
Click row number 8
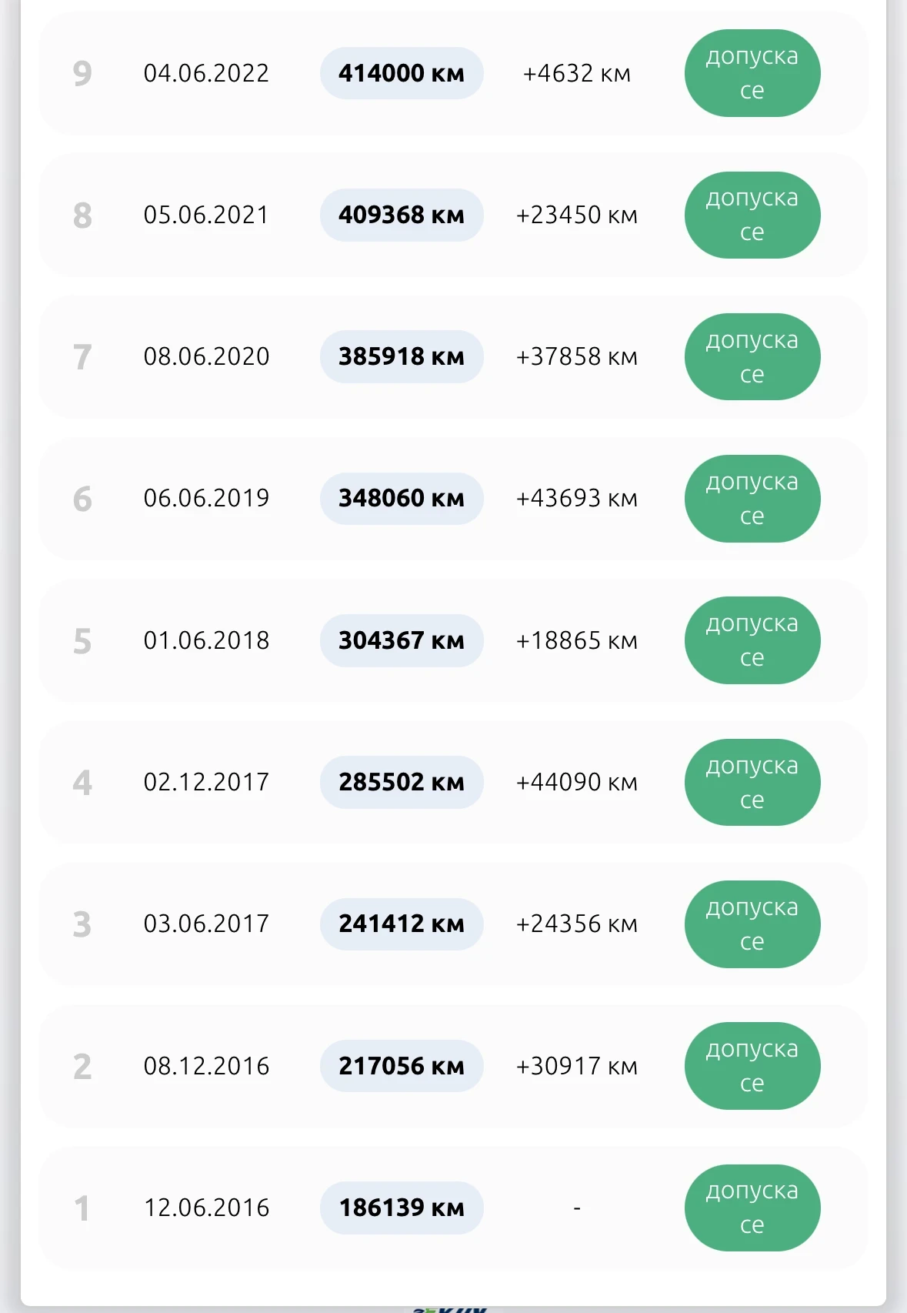(x=82, y=215)
